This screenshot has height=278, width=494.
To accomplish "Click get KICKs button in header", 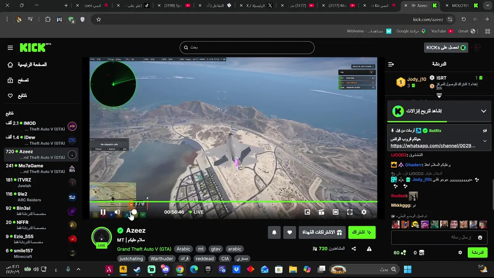I will [446, 47].
